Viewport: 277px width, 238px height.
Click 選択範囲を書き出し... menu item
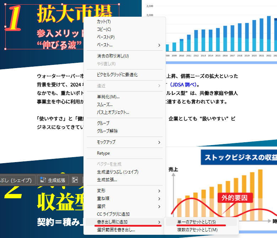pyautogui.click(x=116, y=230)
